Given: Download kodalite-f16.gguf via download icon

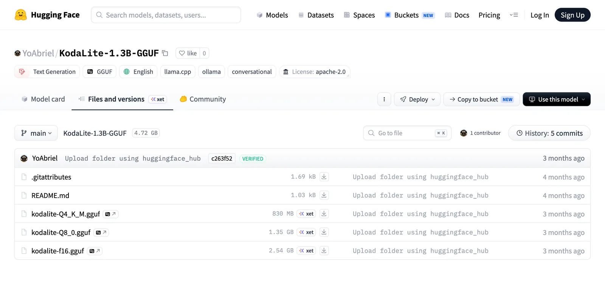Looking at the screenshot, I should (x=324, y=251).
